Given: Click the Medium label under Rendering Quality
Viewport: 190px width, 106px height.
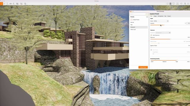Looking at the screenshot, I should (x=164, y=62).
